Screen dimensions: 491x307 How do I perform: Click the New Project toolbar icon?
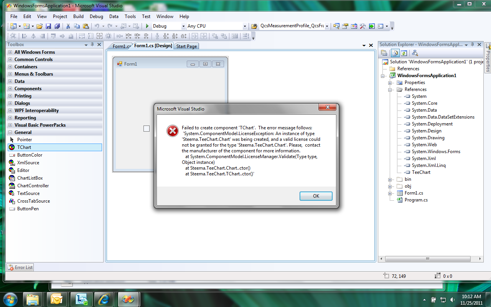coord(13,26)
